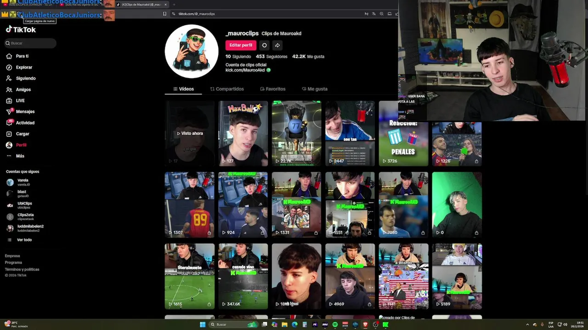This screenshot has width=588, height=330.
Task: Click the browser reload page button
Action: [x=19, y=15]
